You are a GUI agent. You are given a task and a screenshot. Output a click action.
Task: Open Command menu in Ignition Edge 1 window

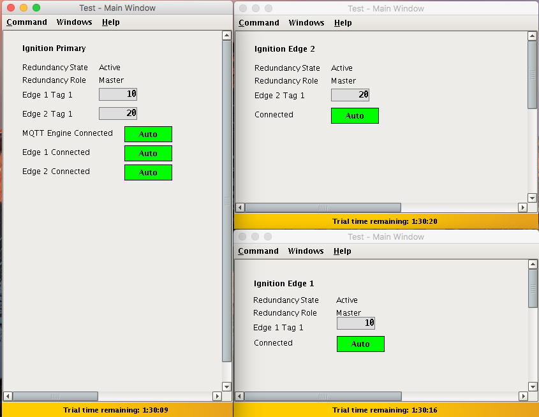point(258,251)
